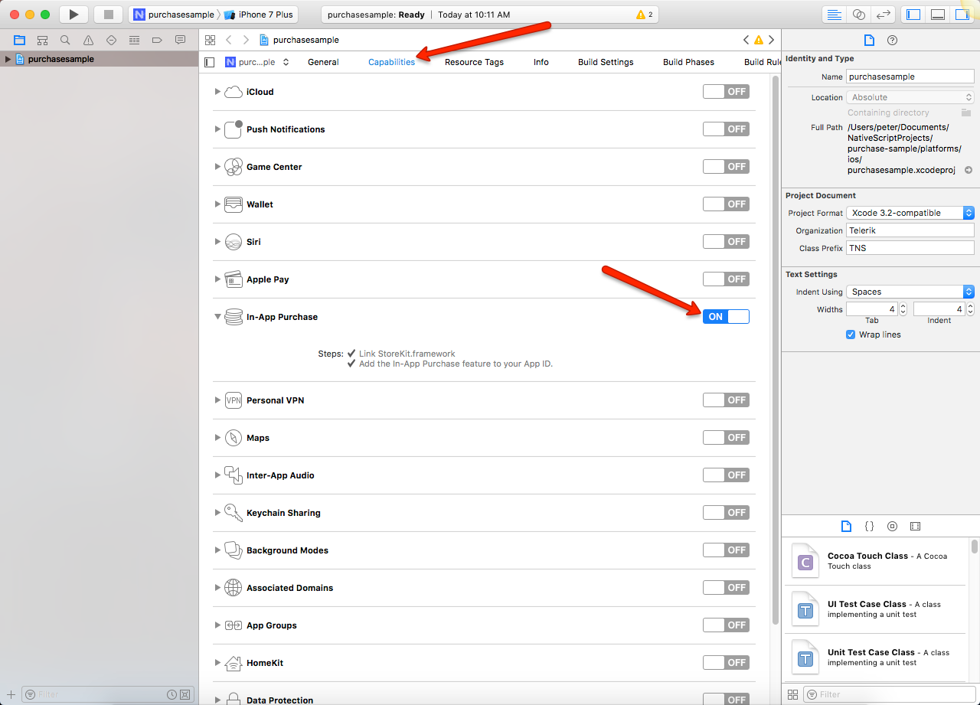The height and width of the screenshot is (705, 980).
Task: Open the Test navigator diamond icon
Action: tap(111, 40)
